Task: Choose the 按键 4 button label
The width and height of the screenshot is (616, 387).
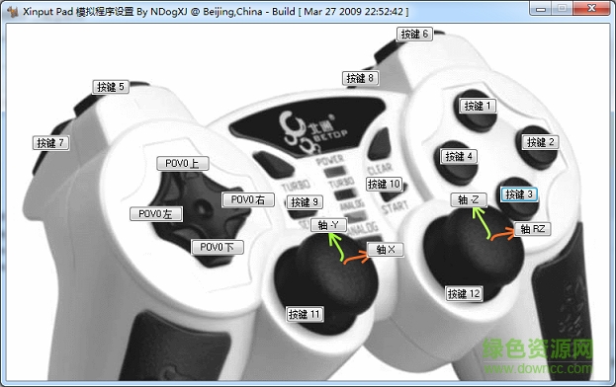Action: point(459,156)
